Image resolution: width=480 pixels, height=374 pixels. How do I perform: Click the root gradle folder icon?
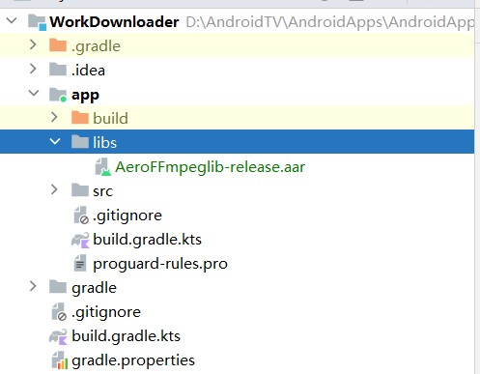coord(58,287)
